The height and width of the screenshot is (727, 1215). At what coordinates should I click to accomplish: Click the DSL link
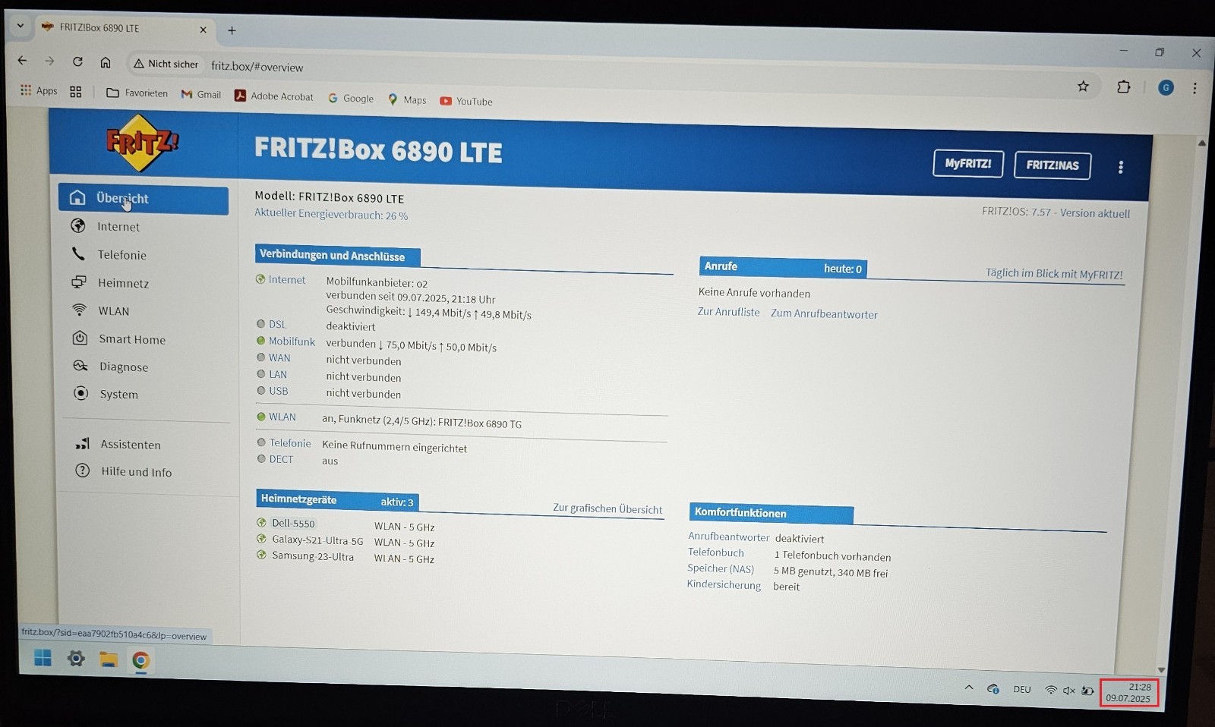[277, 324]
